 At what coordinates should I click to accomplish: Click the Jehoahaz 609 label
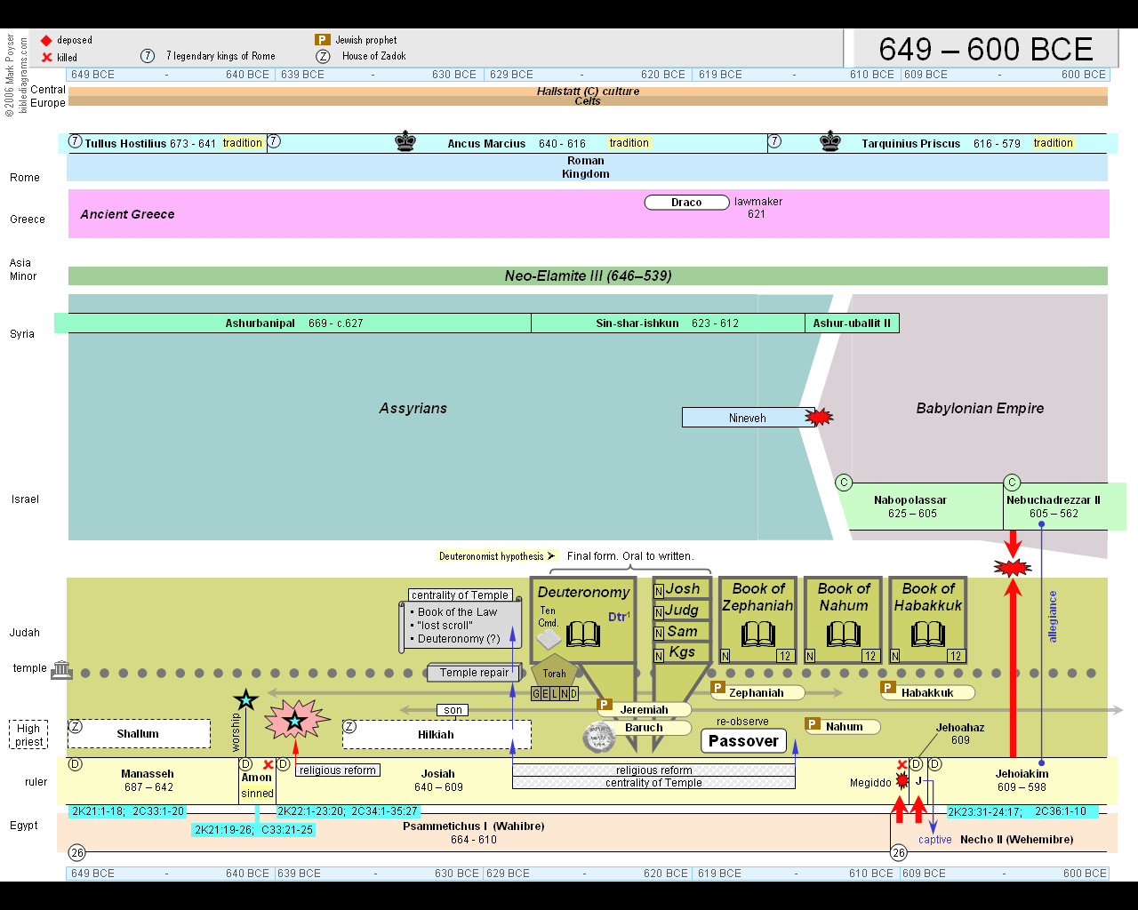[x=960, y=733]
